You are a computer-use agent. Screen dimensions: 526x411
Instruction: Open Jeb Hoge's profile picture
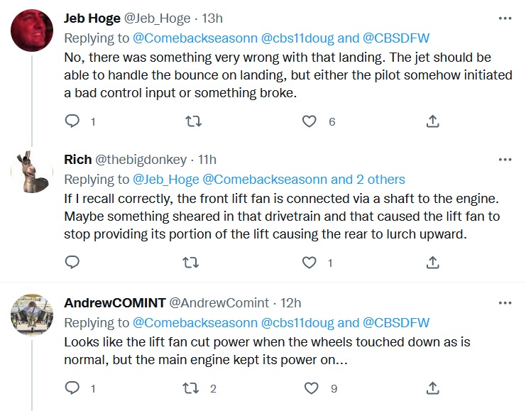tap(33, 31)
